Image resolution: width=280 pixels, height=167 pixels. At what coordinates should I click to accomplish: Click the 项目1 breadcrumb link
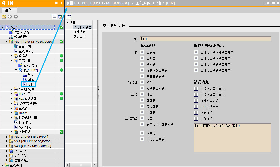coord(71,3)
